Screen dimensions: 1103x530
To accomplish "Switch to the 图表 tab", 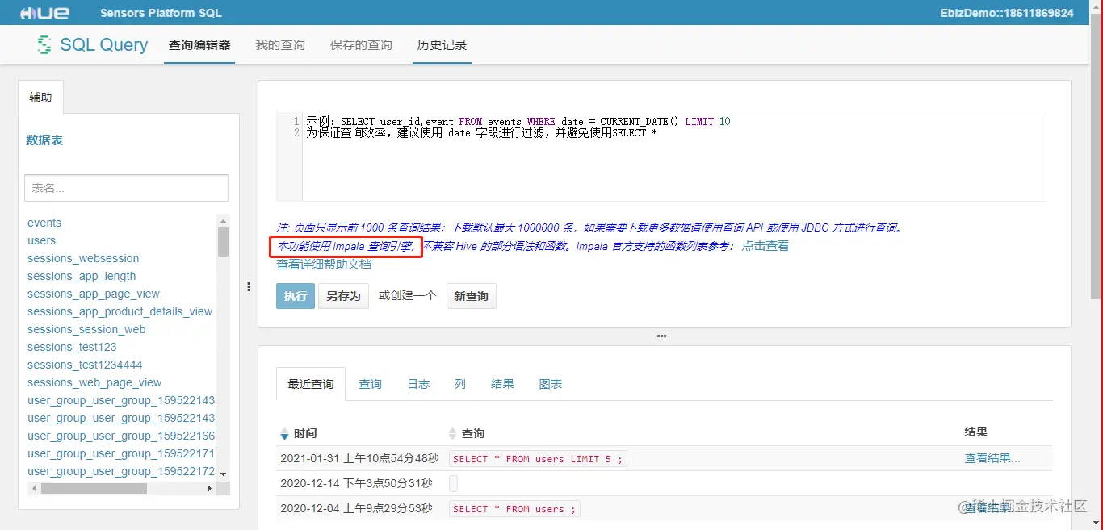I will pos(551,384).
